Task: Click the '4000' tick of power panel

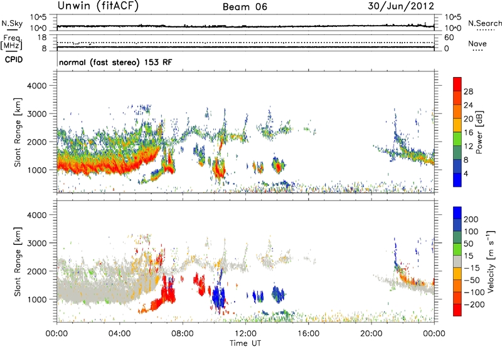Action: pos(37,86)
